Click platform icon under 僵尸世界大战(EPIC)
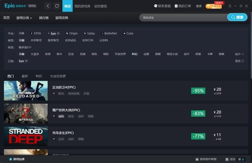Viewport: 252px width, 163px height. point(54,116)
